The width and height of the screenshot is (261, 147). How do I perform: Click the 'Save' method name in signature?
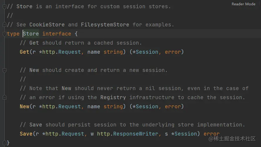point(26,134)
